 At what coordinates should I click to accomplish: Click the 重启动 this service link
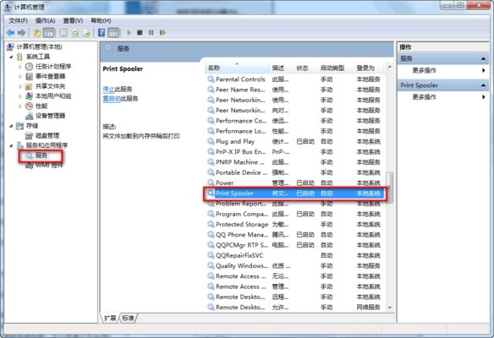click(112, 99)
